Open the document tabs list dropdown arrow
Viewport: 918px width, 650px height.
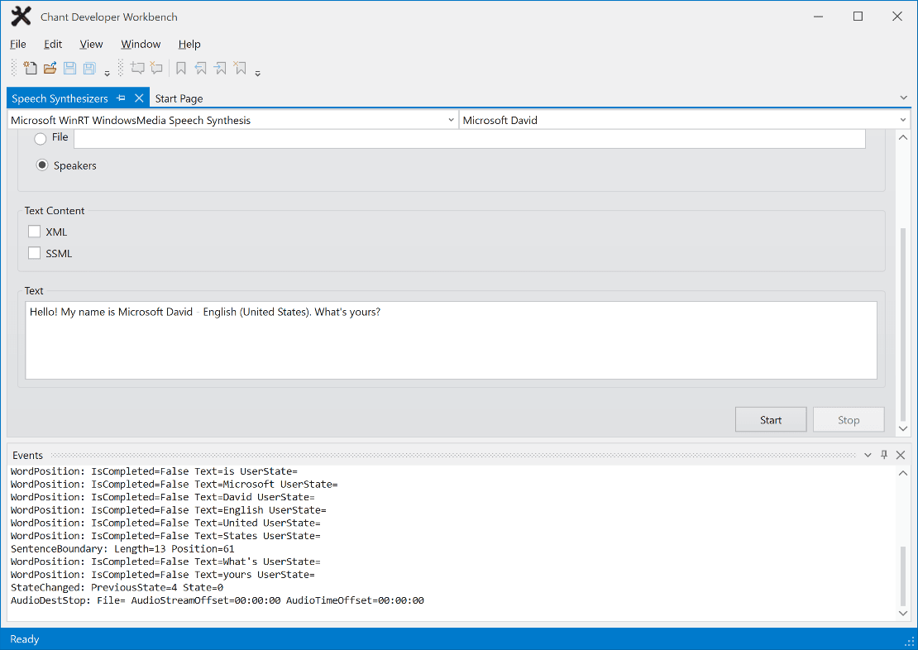[x=903, y=98]
